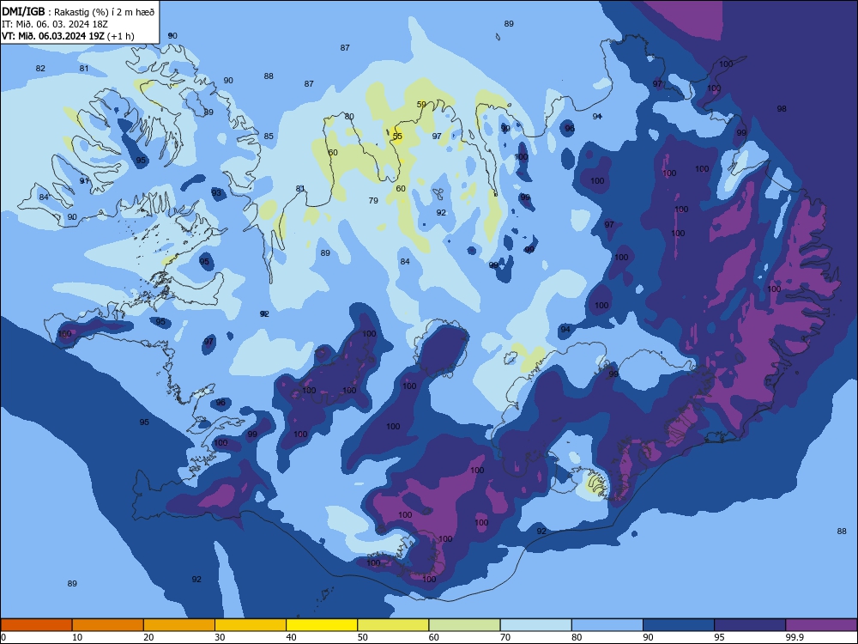Screen dimensions: 858x644
Task: Click the 'IT: Mið. 06. 03. 2024 18Z' line
Action: pyautogui.click(x=55, y=25)
